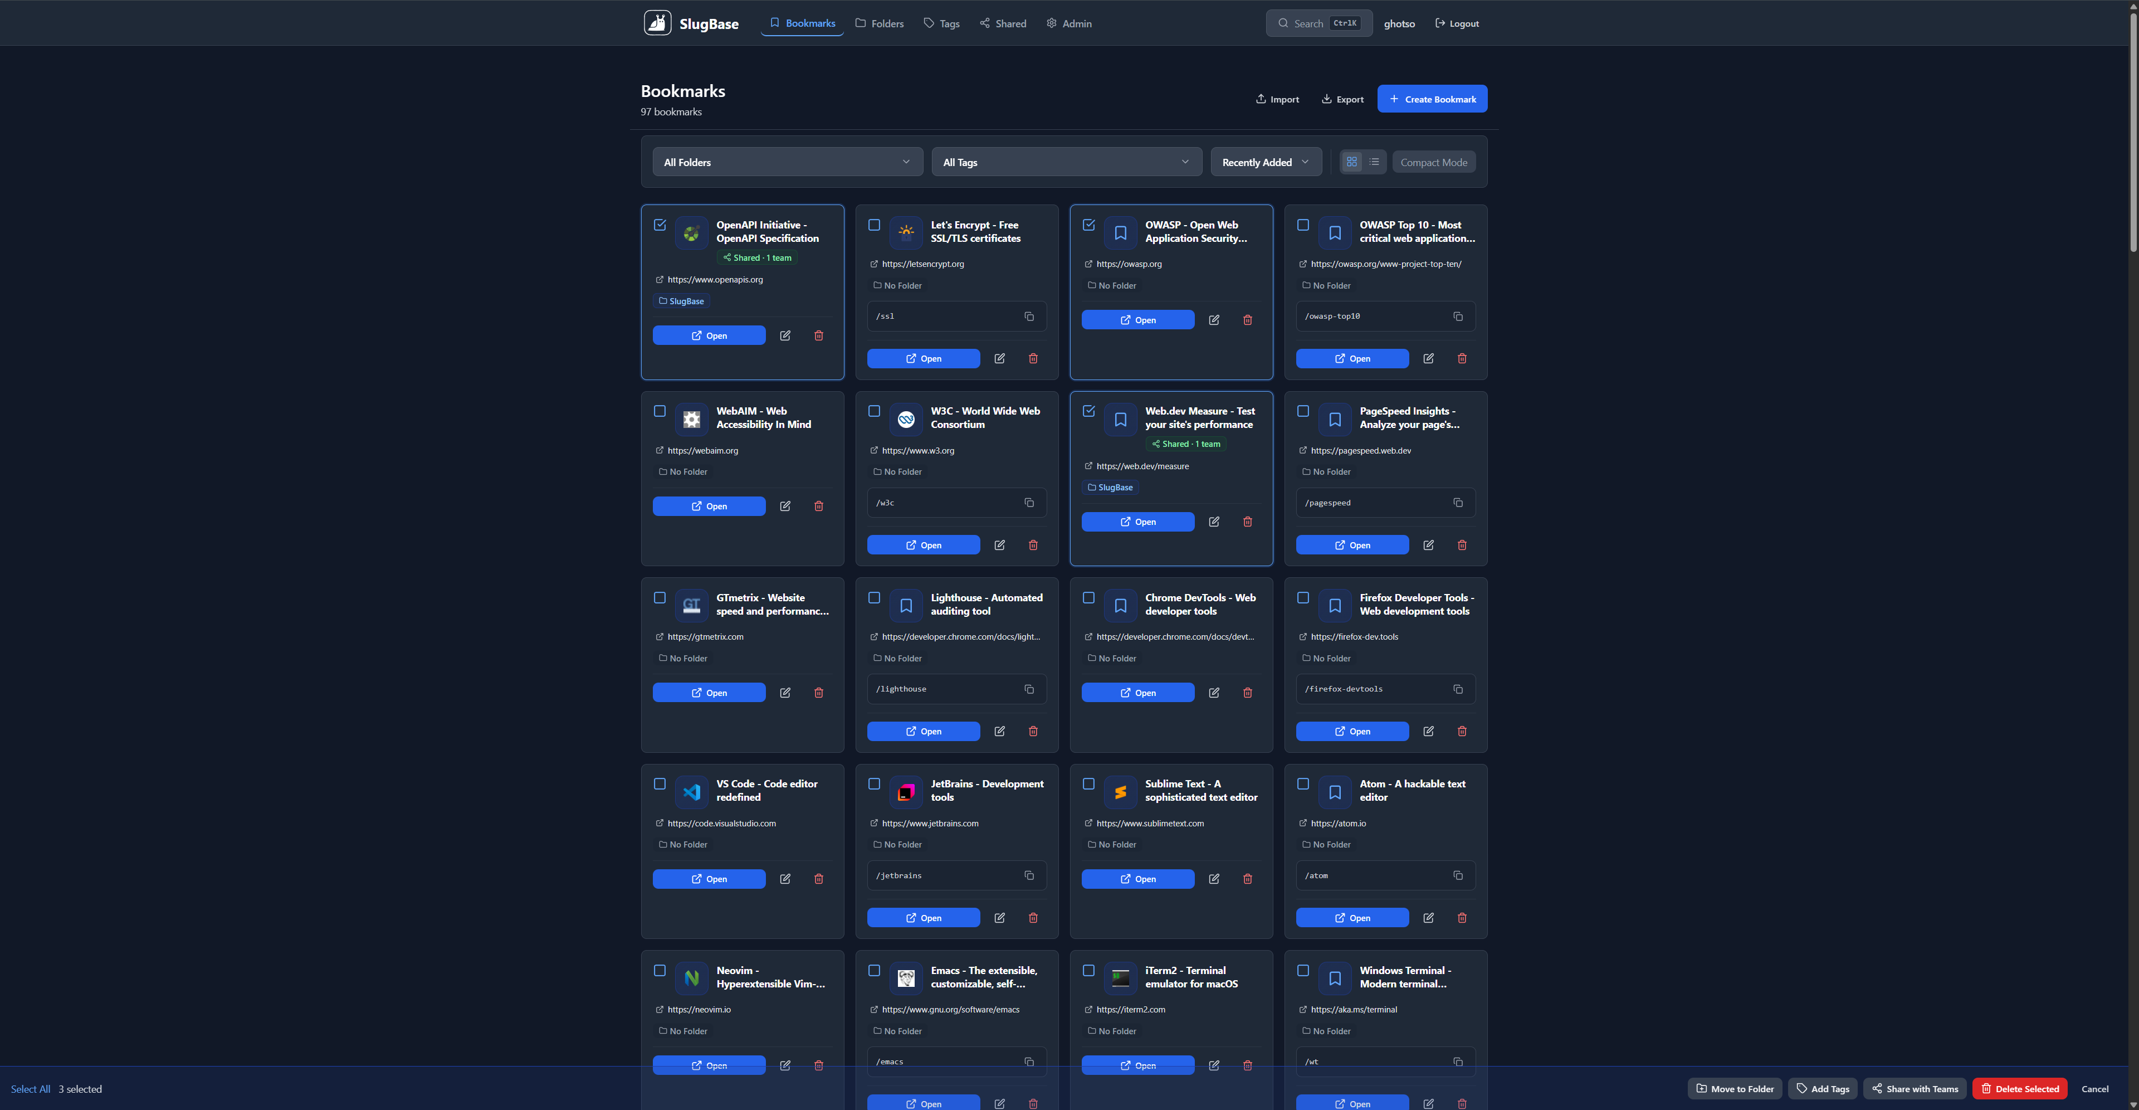Switch to the Shared tab
The height and width of the screenshot is (1110, 2139).
click(x=1003, y=22)
